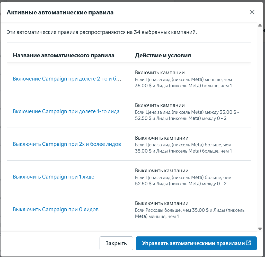The height and width of the screenshot is (257, 265).
Task: Click the scrollbar down arrow
Action: (260, 229)
